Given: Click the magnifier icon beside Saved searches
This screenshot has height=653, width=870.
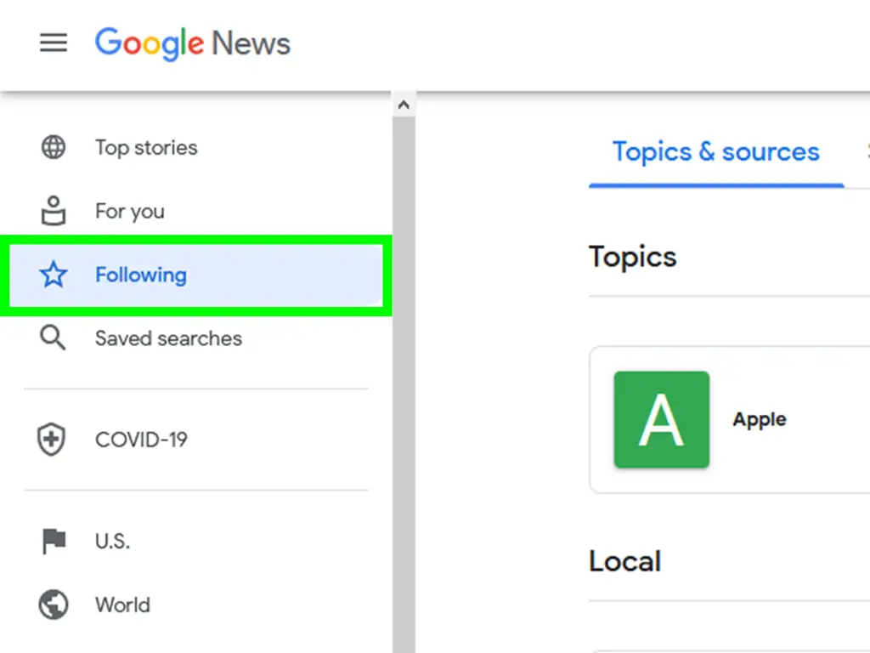Looking at the screenshot, I should click(x=54, y=338).
